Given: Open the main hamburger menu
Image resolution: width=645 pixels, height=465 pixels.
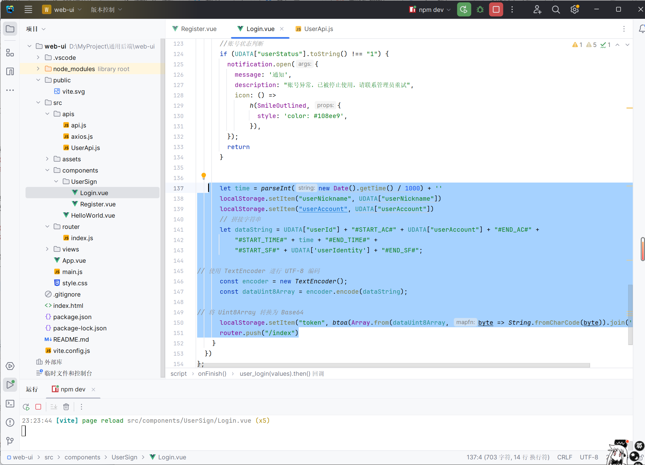Looking at the screenshot, I should (x=28, y=10).
